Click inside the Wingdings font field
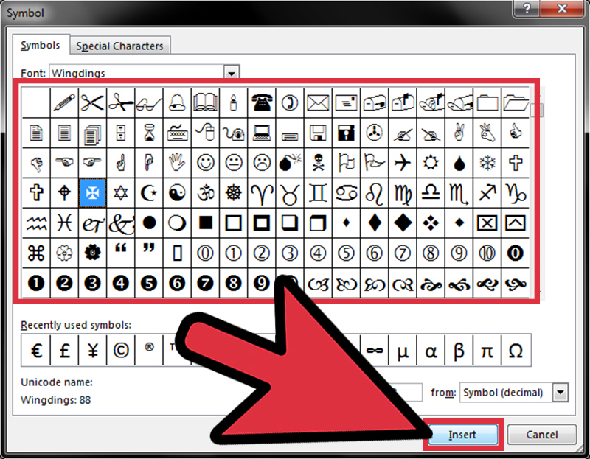The height and width of the screenshot is (459, 590). pyautogui.click(x=137, y=72)
